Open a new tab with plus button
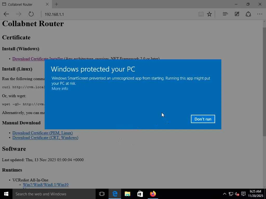 [x=56, y=4]
